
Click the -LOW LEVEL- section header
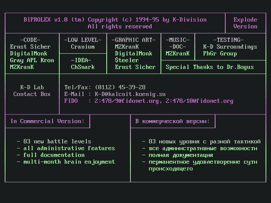pos(83,40)
